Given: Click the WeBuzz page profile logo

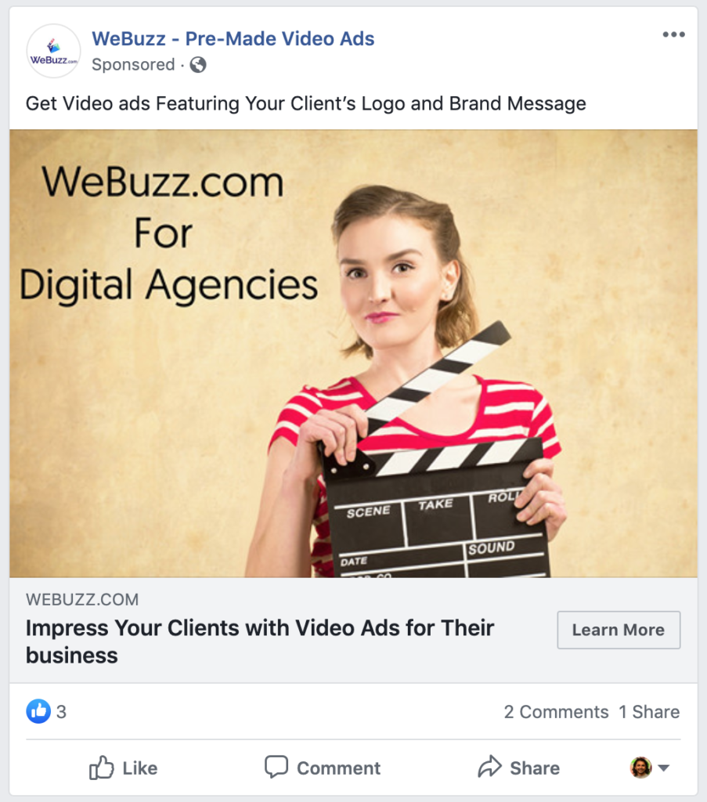Looking at the screenshot, I should [x=53, y=51].
